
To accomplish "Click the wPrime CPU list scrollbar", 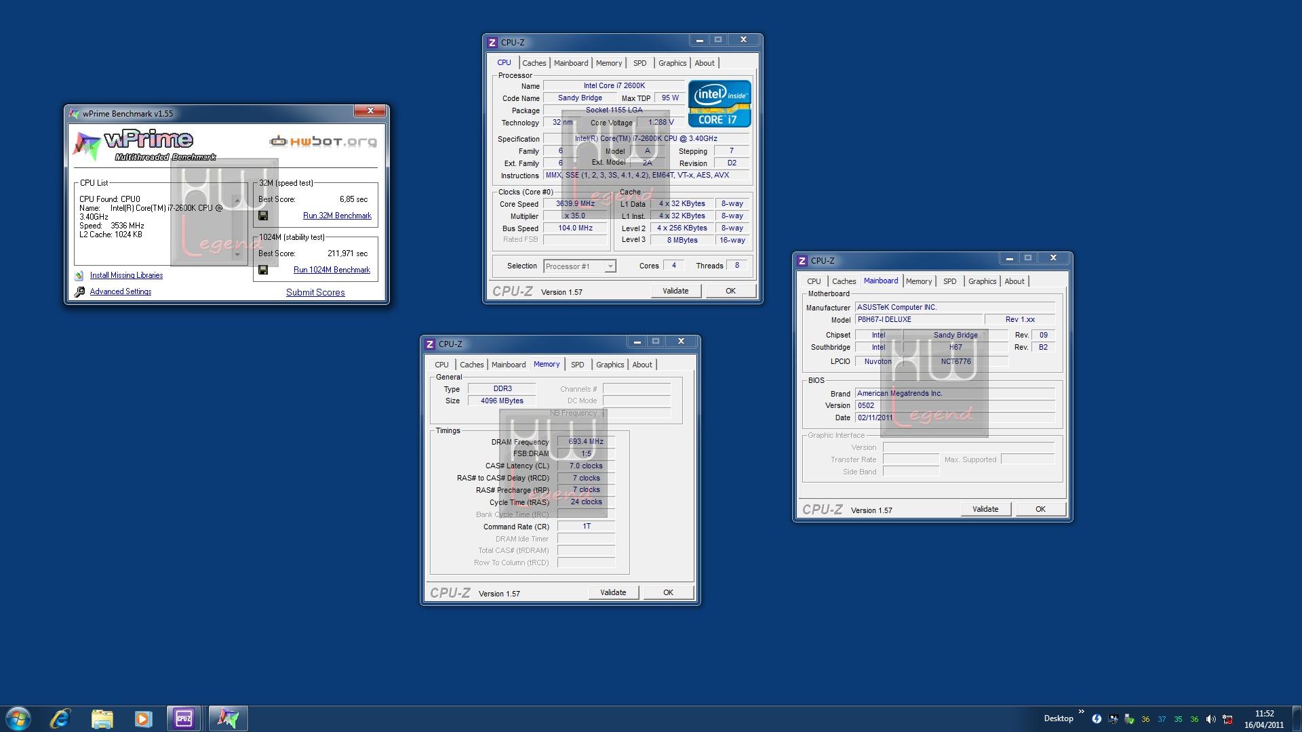I will (x=237, y=228).
